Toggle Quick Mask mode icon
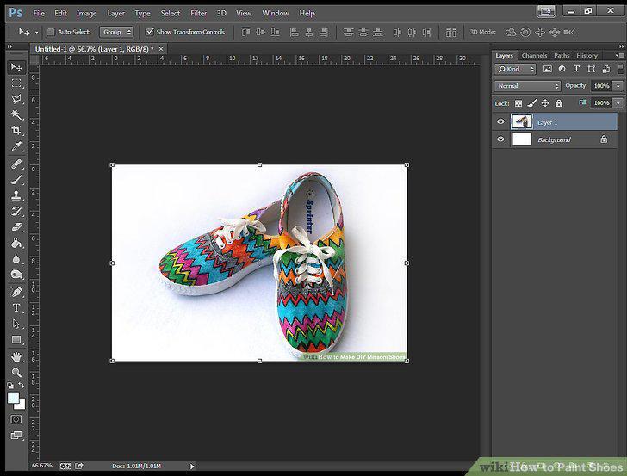 pyautogui.click(x=16, y=419)
